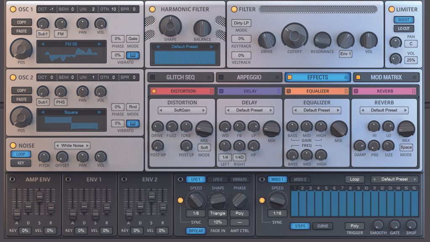This screenshot has width=430, height=242.
Task: Toggle OSC 2 power indicator
Action: tap(13, 77)
